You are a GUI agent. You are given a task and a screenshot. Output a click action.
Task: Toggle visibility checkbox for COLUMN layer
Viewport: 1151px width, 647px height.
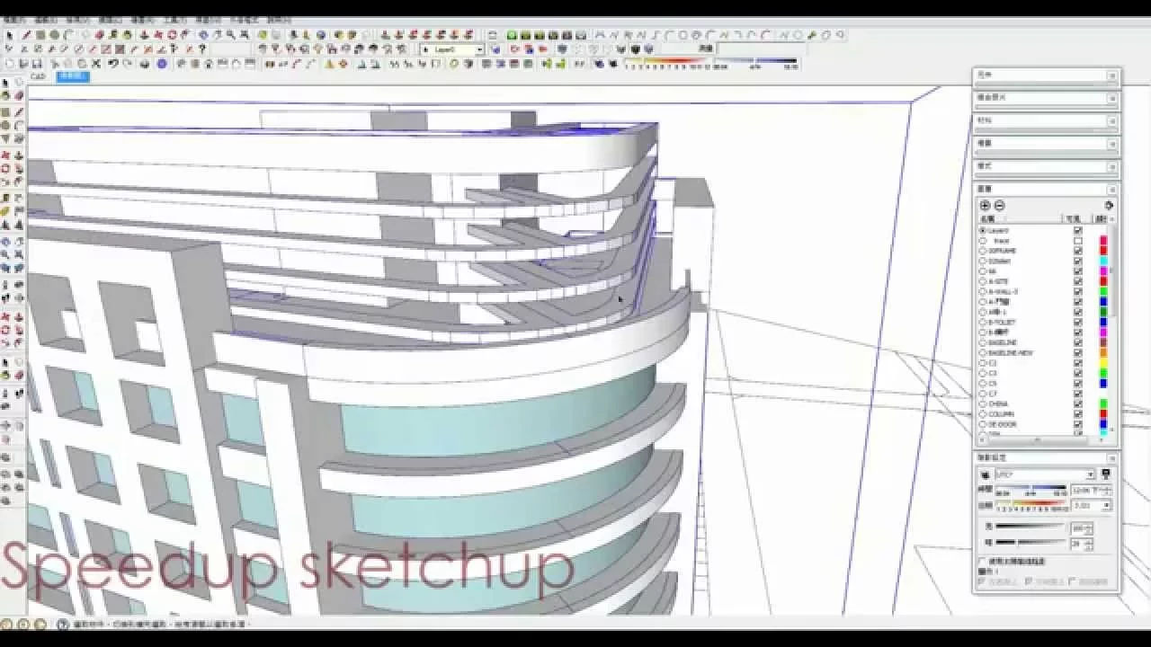tap(1077, 413)
